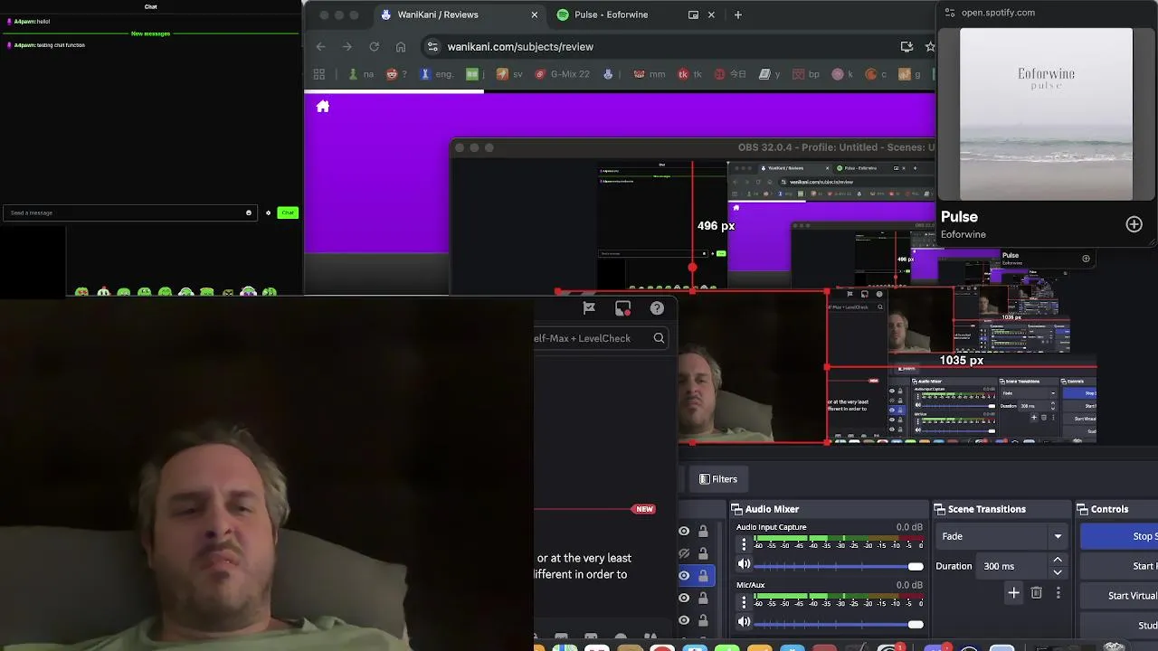Open chat settings gear
1158x651 pixels.
(268, 212)
